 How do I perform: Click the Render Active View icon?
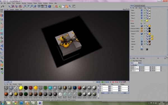pos(39,6)
